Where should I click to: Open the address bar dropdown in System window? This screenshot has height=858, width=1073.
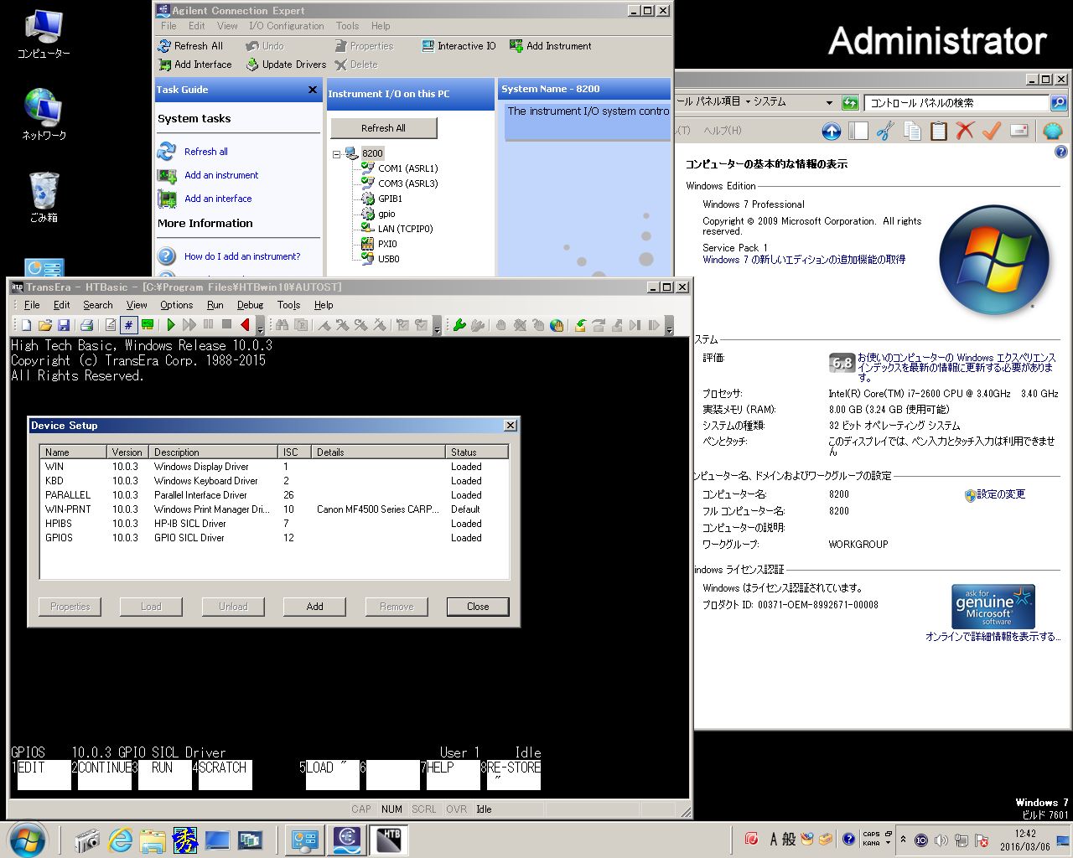[829, 103]
